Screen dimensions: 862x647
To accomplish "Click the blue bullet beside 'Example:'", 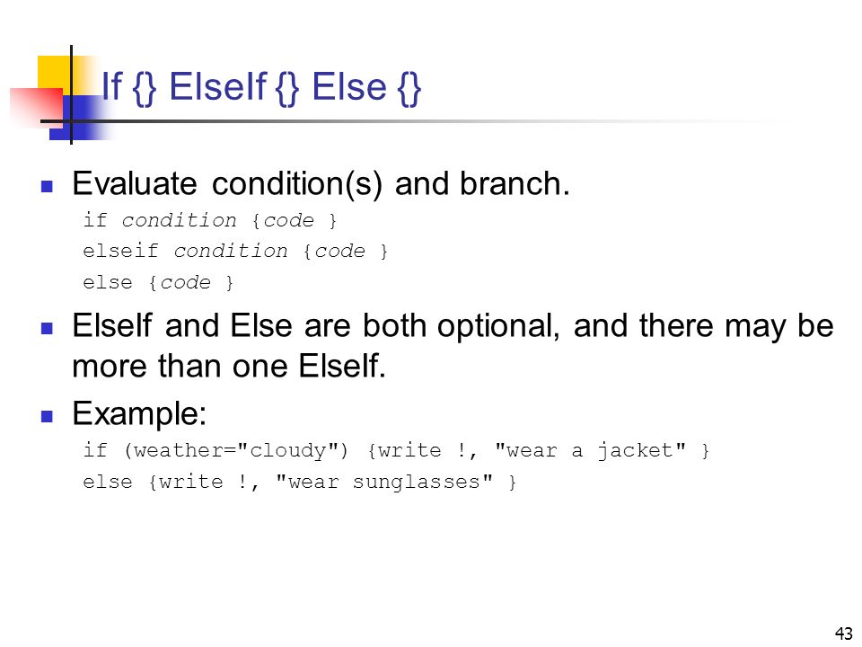I will coord(48,416).
